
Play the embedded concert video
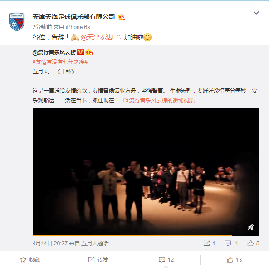tap(146, 172)
